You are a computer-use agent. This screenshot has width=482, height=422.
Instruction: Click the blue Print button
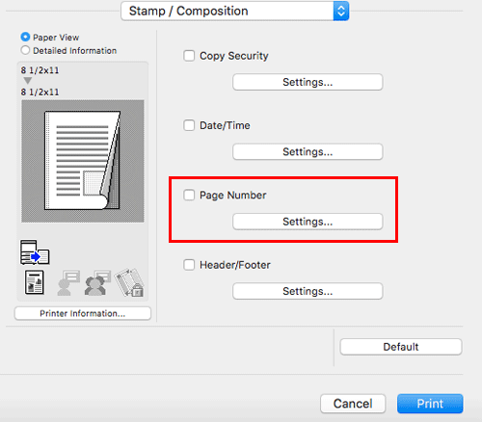tap(430, 404)
